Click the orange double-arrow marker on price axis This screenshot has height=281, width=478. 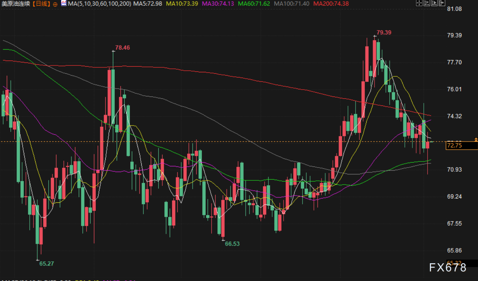pyautogui.click(x=476, y=140)
